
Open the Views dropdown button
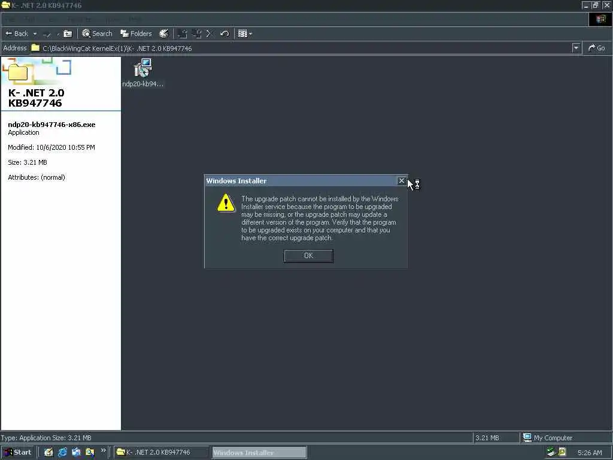[245, 34]
